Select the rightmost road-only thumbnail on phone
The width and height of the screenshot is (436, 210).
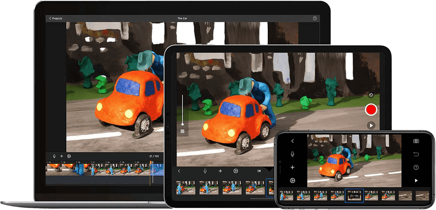click(422, 196)
